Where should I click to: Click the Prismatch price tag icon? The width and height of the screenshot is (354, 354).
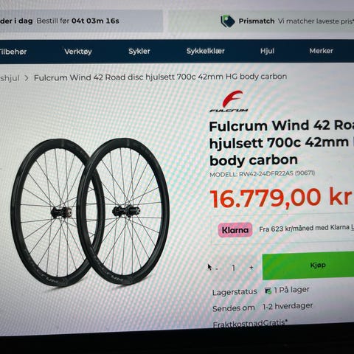click(x=228, y=21)
